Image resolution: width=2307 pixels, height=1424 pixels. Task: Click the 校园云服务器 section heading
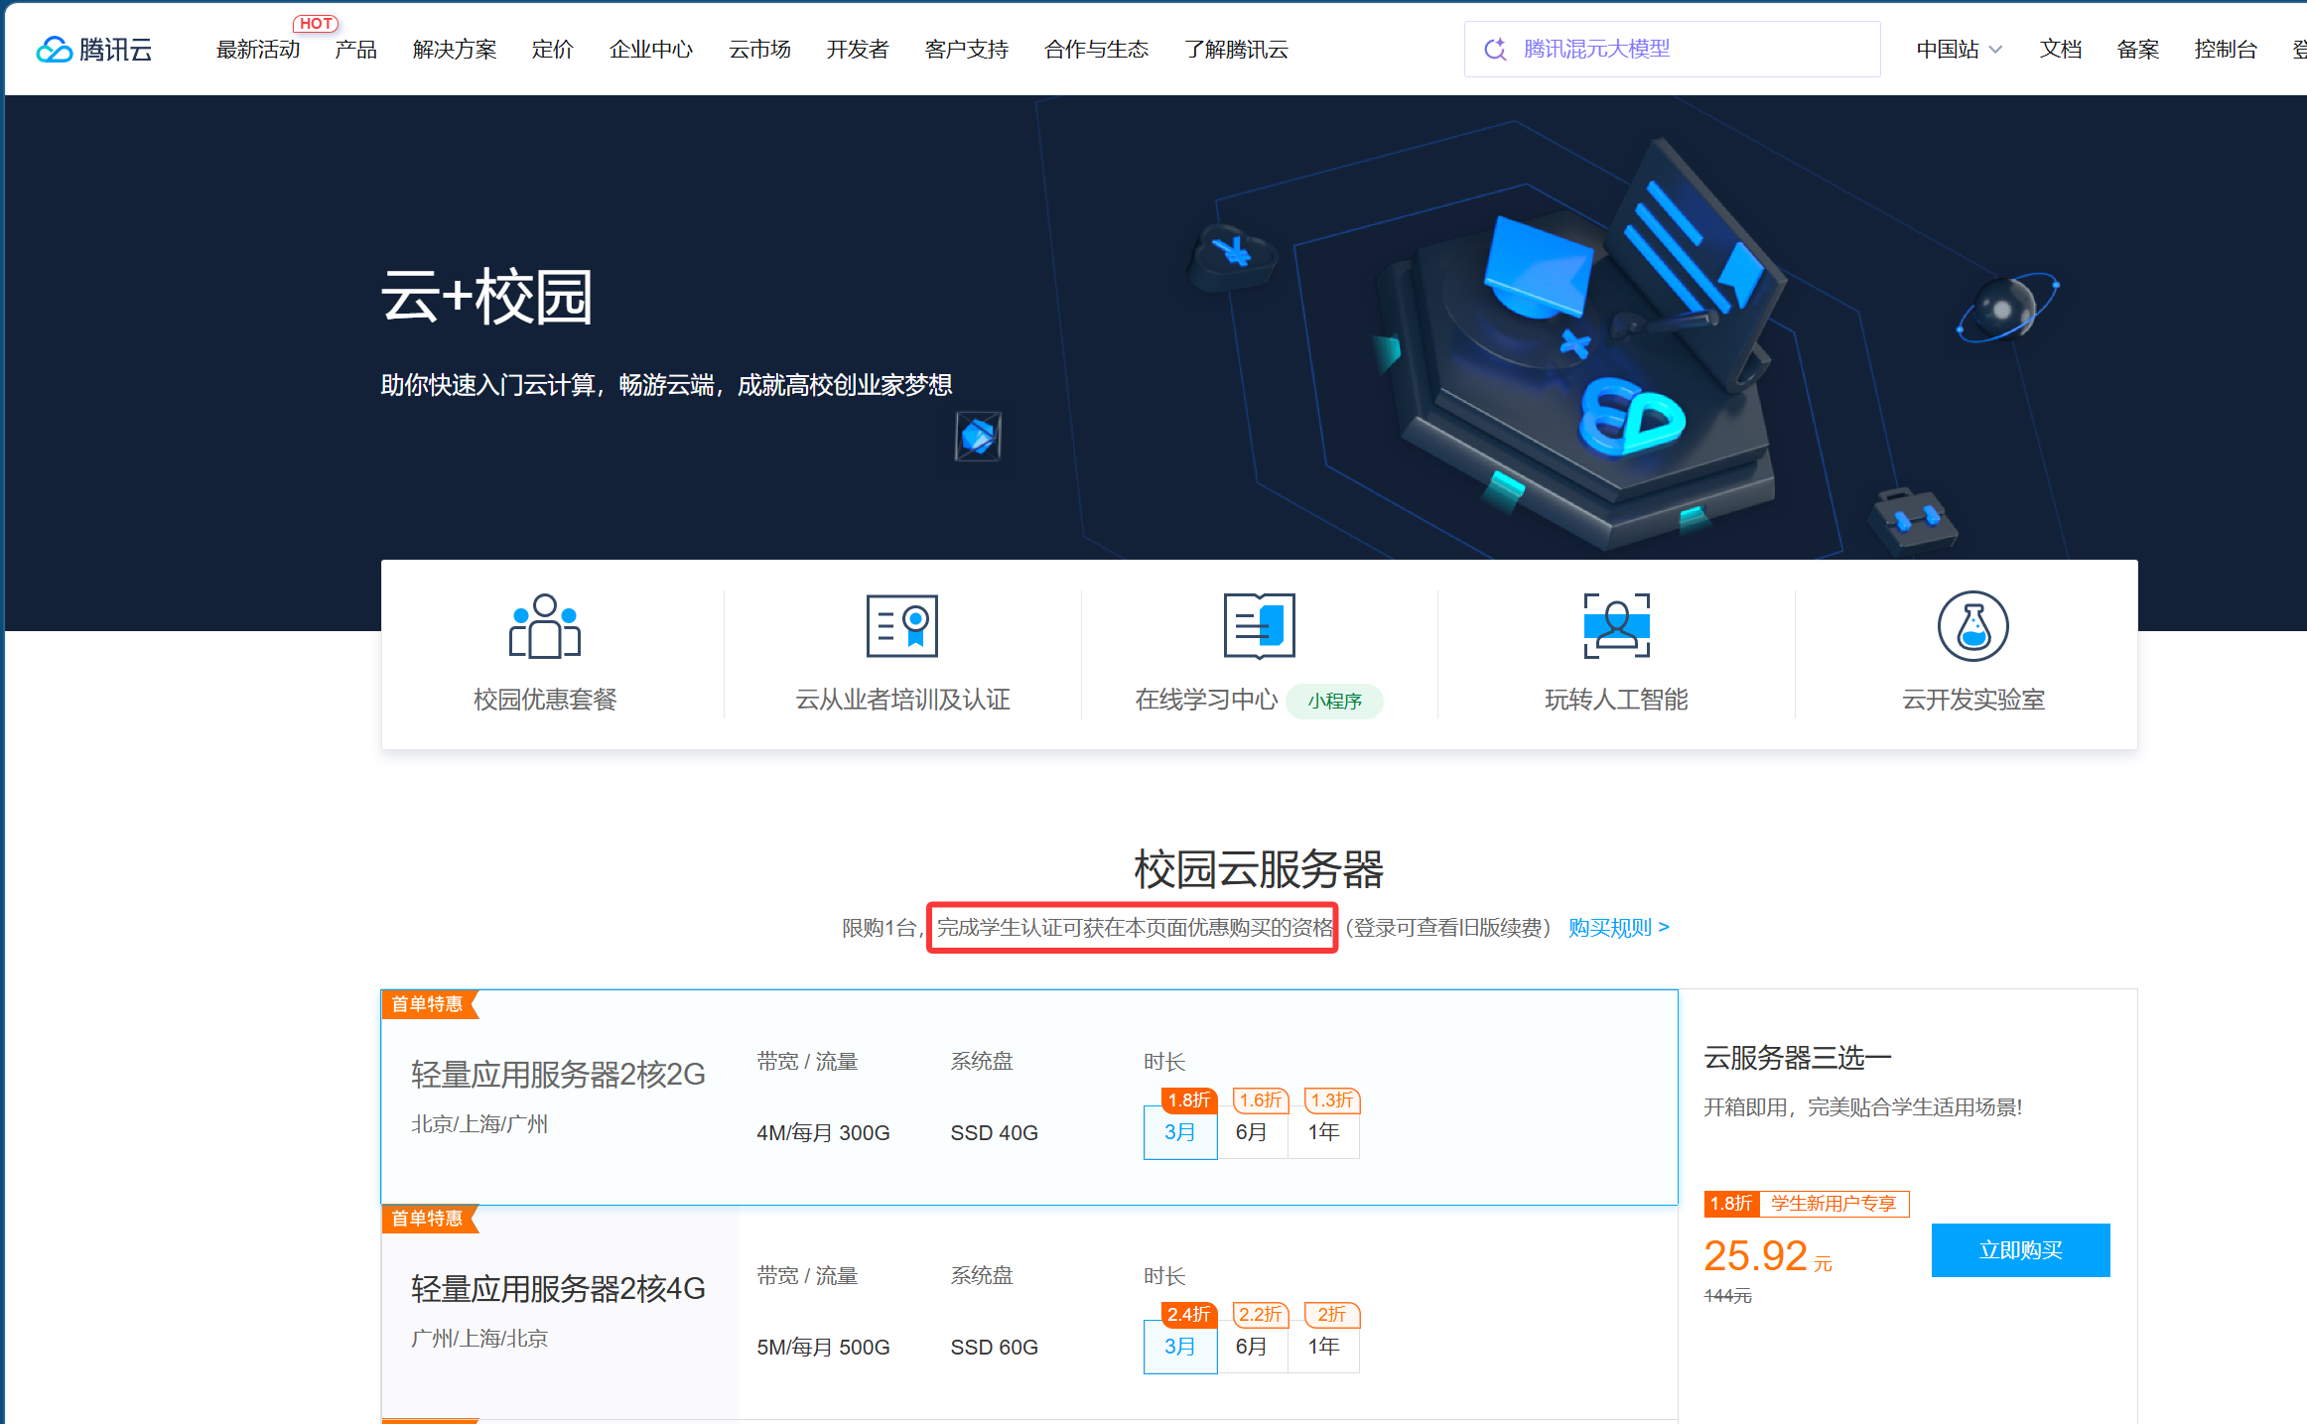[x=1259, y=869]
